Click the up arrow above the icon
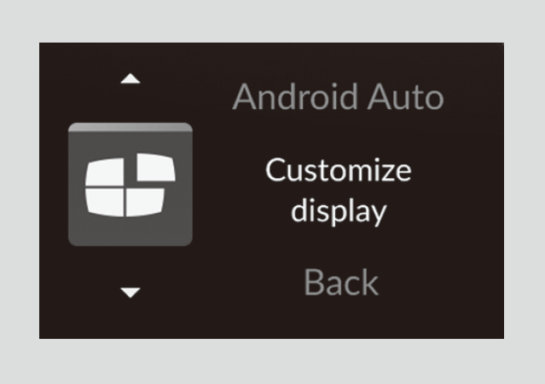The height and width of the screenshot is (384, 545). coord(130,78)
